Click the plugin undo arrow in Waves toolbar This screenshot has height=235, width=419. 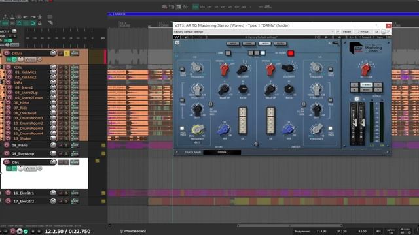(x=186, y=37)
